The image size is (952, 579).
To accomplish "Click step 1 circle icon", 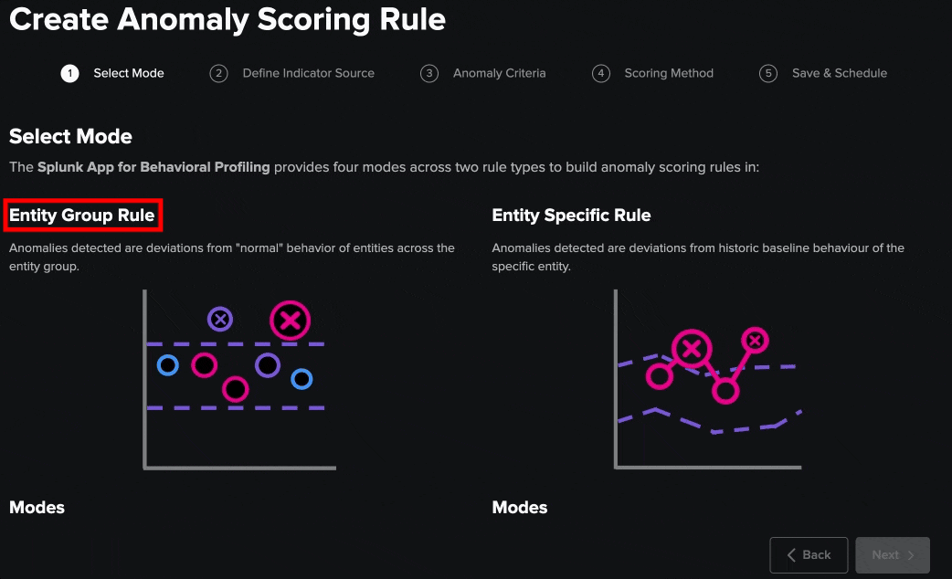I will [x=70, y=74].
